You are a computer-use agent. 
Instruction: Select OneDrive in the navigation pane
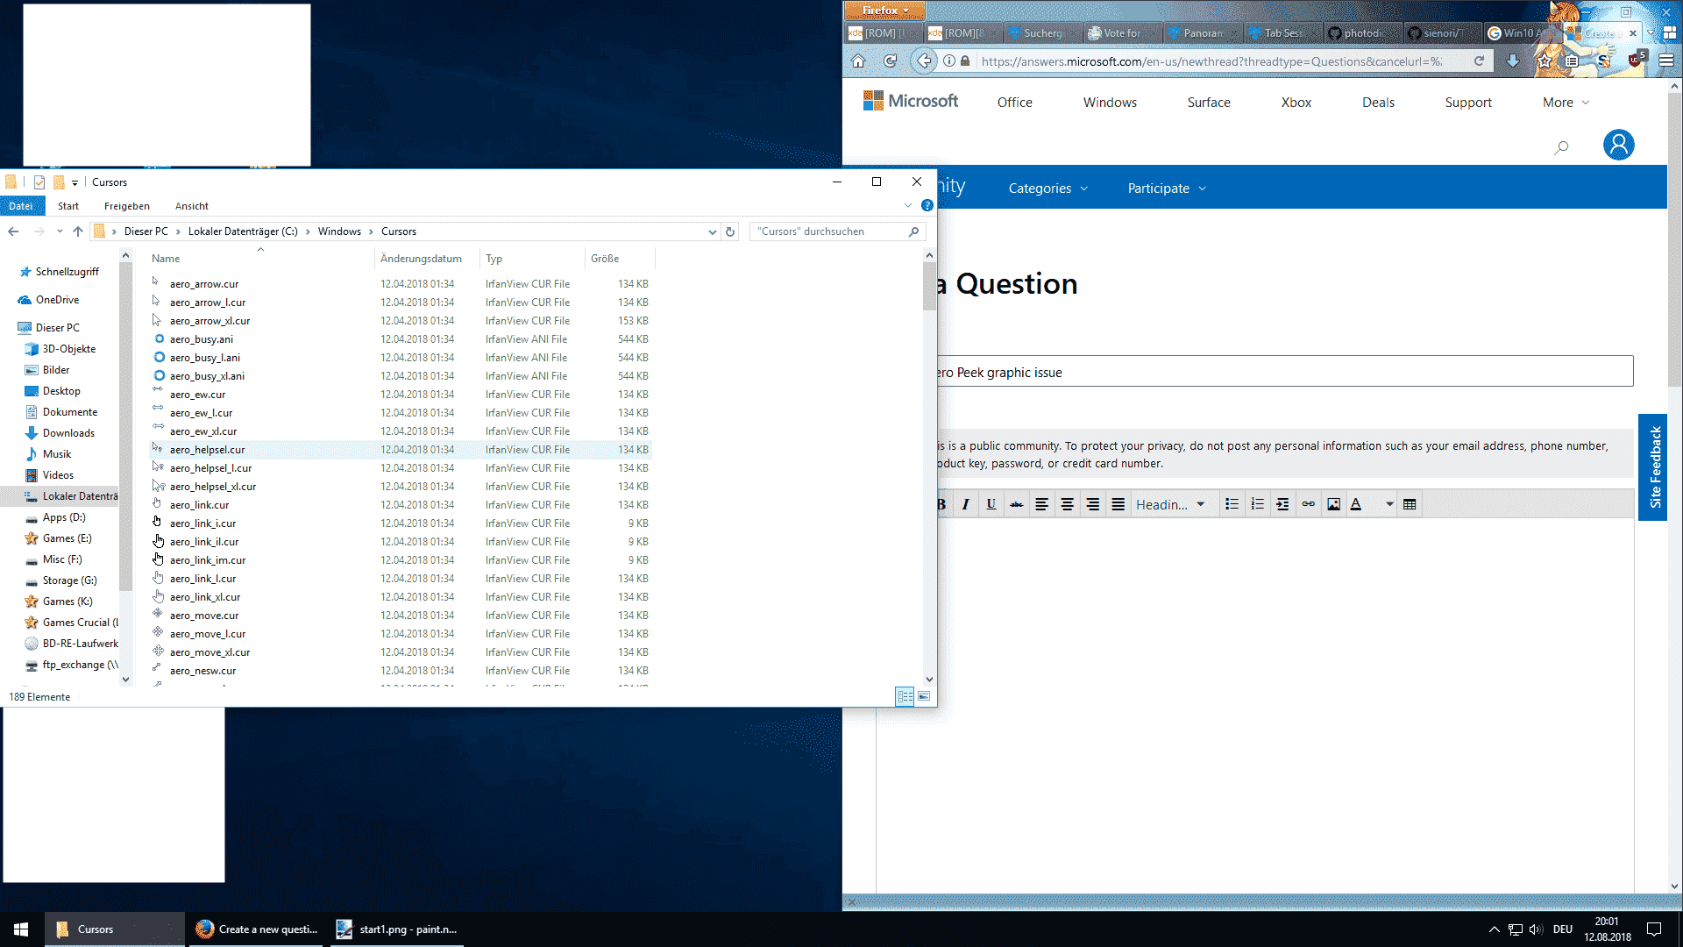tap(57, 300)
